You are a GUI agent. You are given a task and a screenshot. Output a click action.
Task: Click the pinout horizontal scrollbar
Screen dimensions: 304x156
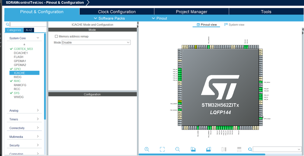click(202, 154)
